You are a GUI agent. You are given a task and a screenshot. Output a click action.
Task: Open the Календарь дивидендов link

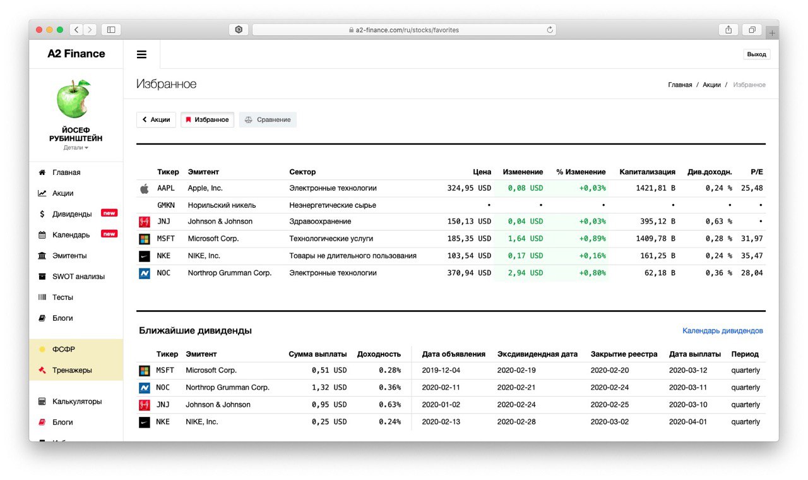click(x=723, y=331)
